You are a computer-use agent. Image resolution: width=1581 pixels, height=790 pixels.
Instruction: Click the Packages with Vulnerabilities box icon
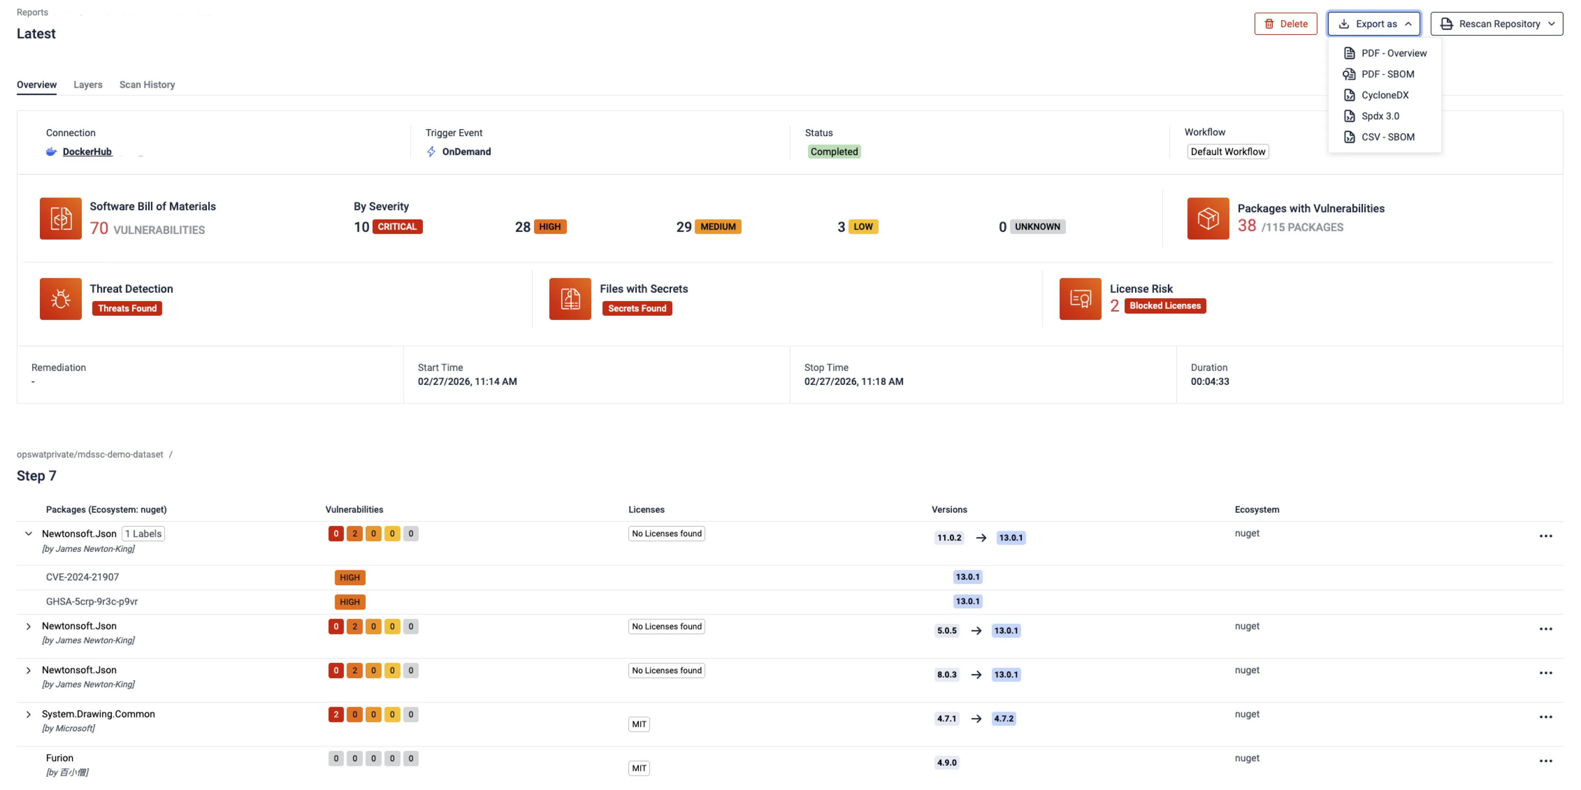coord(1207,218)
